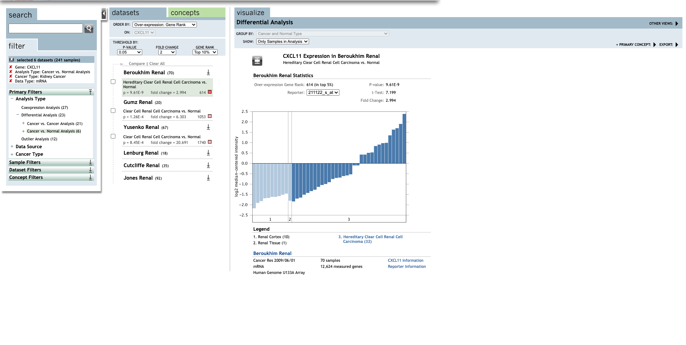Viewport: 686px width, 345px height.
Task: Expand the Cancer vs. Normal Analysis node
Action: (x=23, y=131)
